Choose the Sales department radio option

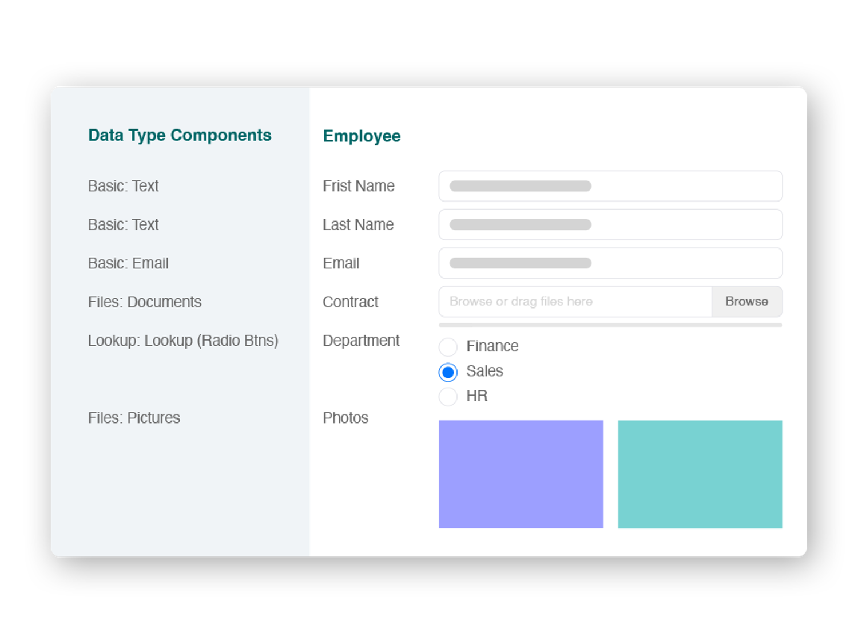coord(448,372)
